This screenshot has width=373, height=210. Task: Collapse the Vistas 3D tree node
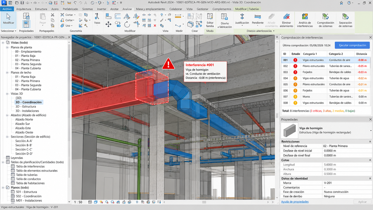pos(7,94)
